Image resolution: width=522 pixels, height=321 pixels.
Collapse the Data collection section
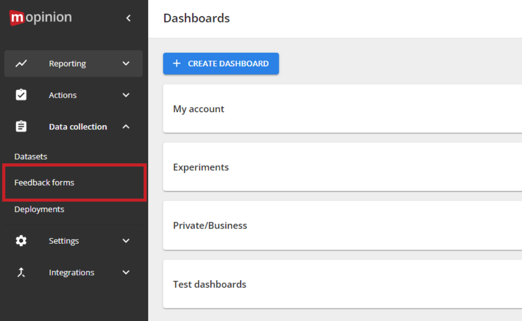tap(126, 126)
